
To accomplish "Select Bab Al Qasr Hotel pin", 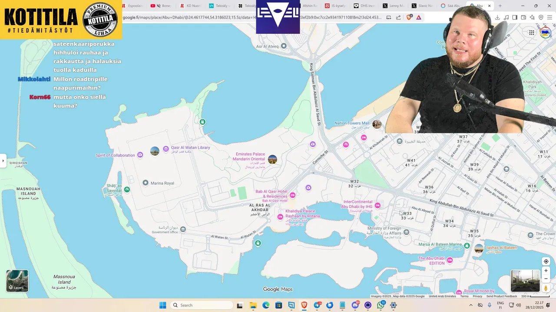I will (x=293, y=195).
